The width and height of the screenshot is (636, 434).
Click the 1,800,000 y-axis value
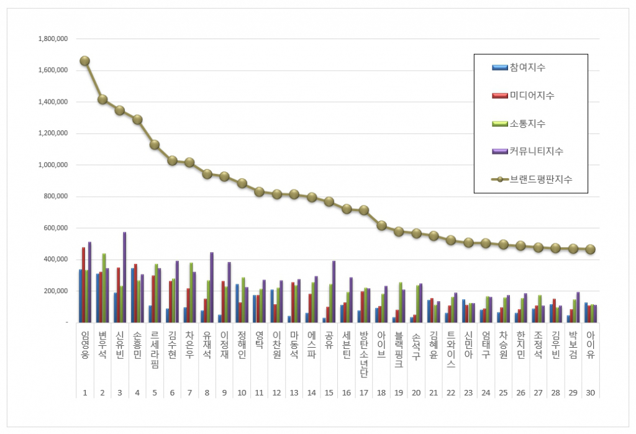coord(53,38)
